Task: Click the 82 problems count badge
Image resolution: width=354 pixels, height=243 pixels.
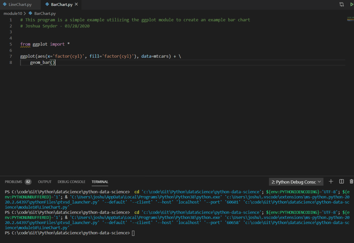Action: tap(28, 182)
